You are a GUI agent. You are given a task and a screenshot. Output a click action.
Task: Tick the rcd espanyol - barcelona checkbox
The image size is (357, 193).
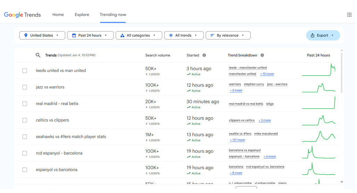click(x=25, y=153)
